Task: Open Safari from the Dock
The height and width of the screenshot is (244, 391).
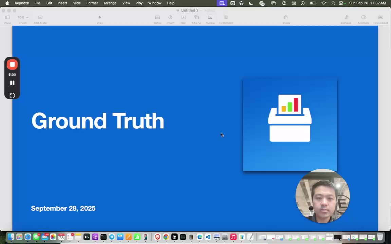Action: (28, 237)
